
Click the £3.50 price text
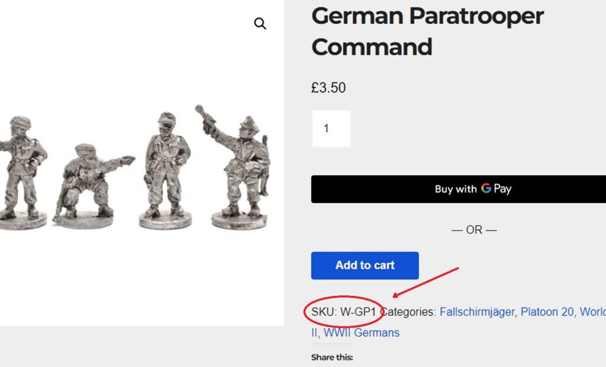pos(328,88)
